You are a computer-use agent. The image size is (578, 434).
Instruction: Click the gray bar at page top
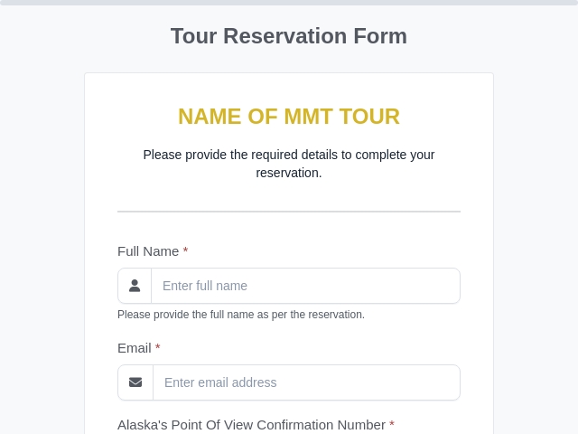coord(289,2)
